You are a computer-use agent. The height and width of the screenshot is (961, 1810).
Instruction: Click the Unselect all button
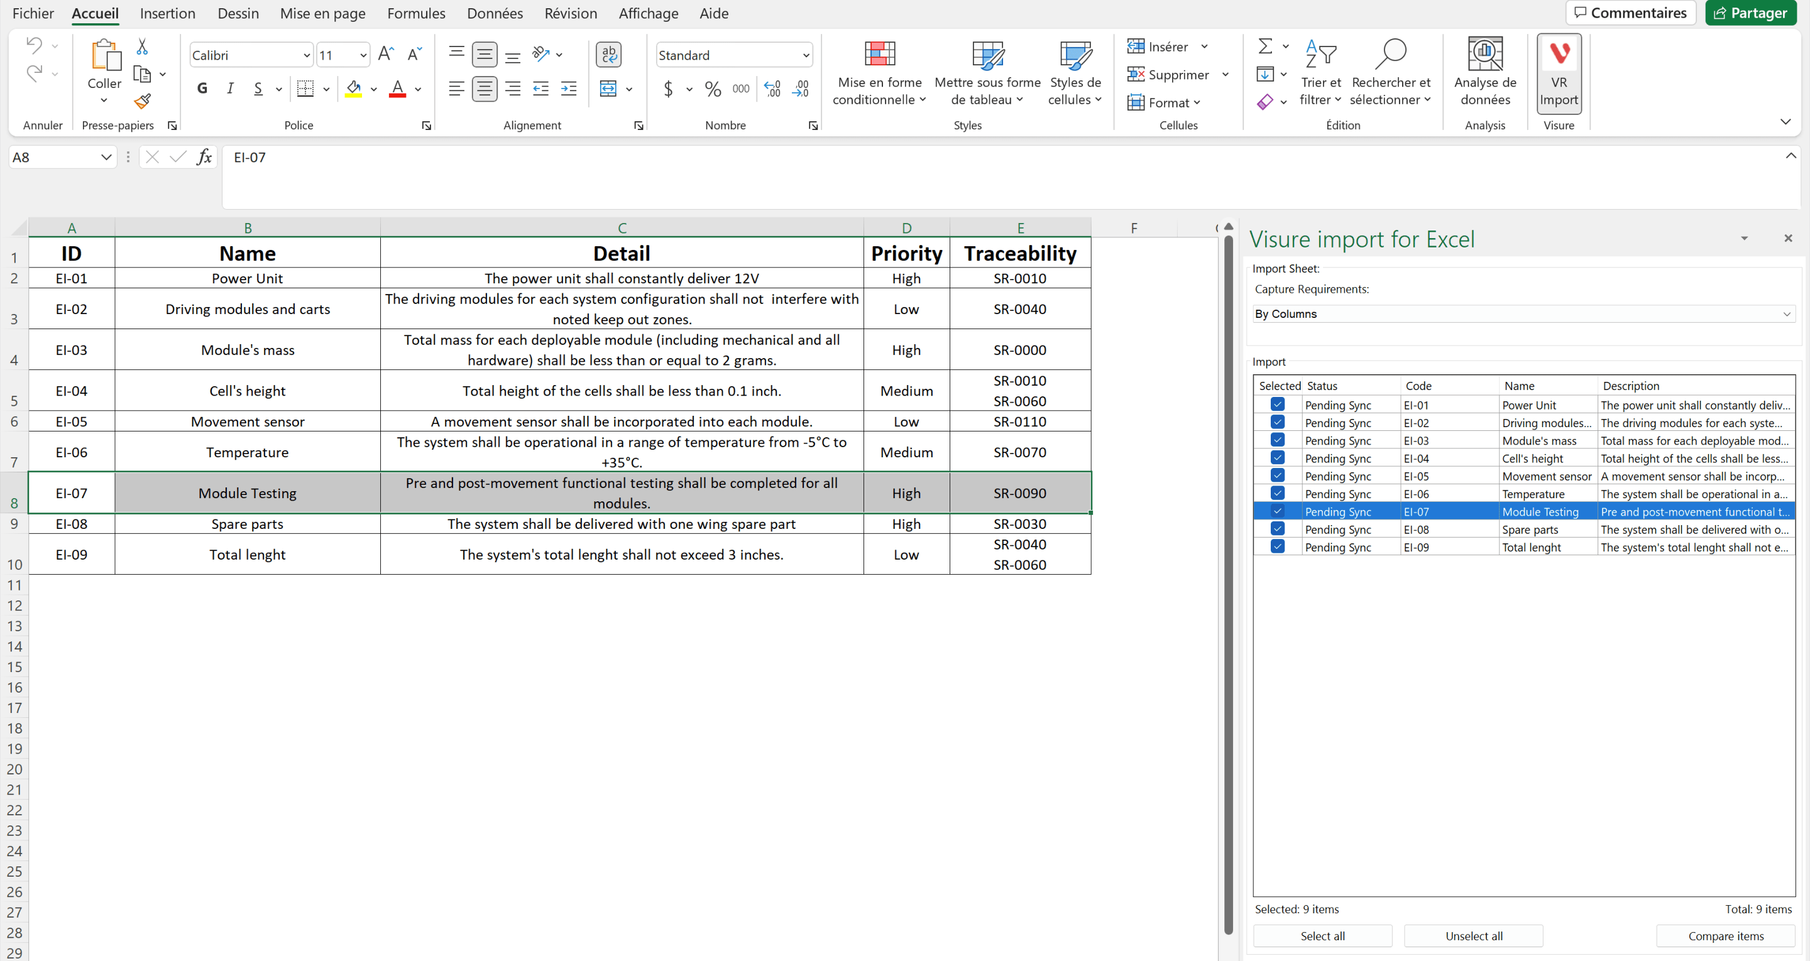1473,936
